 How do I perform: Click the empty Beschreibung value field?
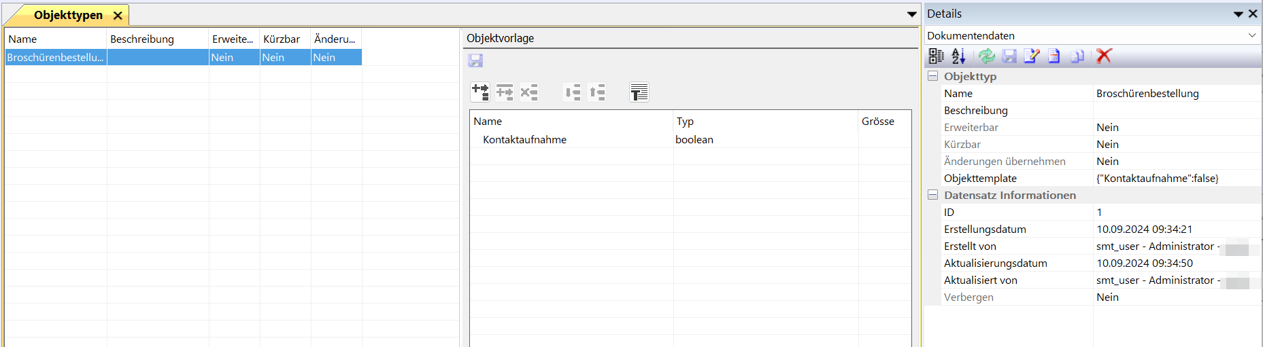click(1177, 110)
